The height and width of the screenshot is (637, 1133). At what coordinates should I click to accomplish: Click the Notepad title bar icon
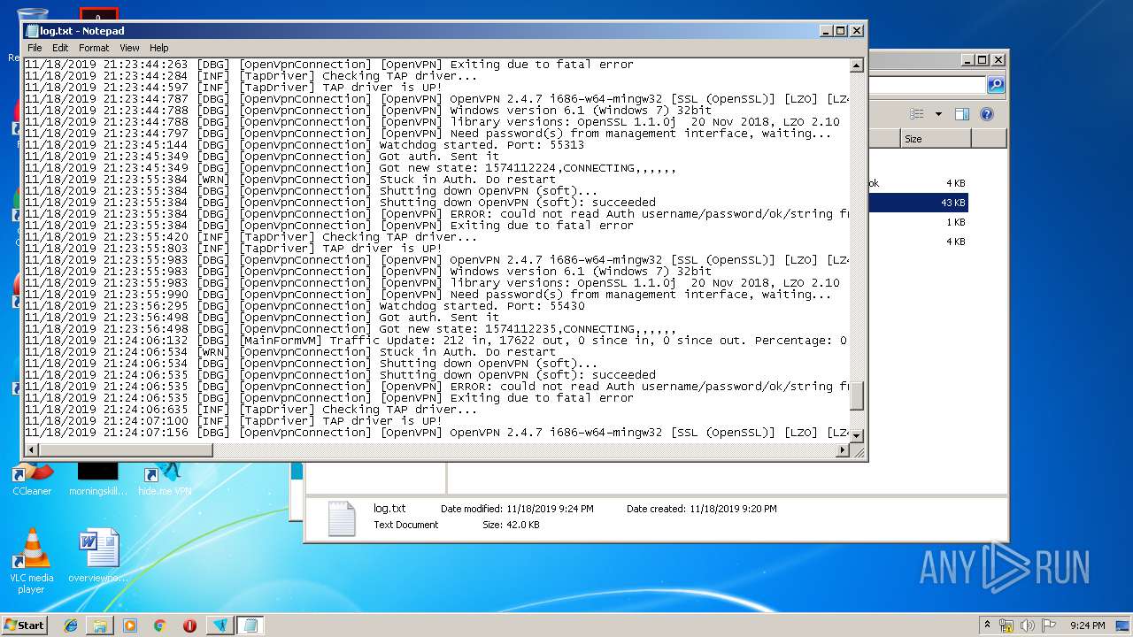(x=32, y=31)
